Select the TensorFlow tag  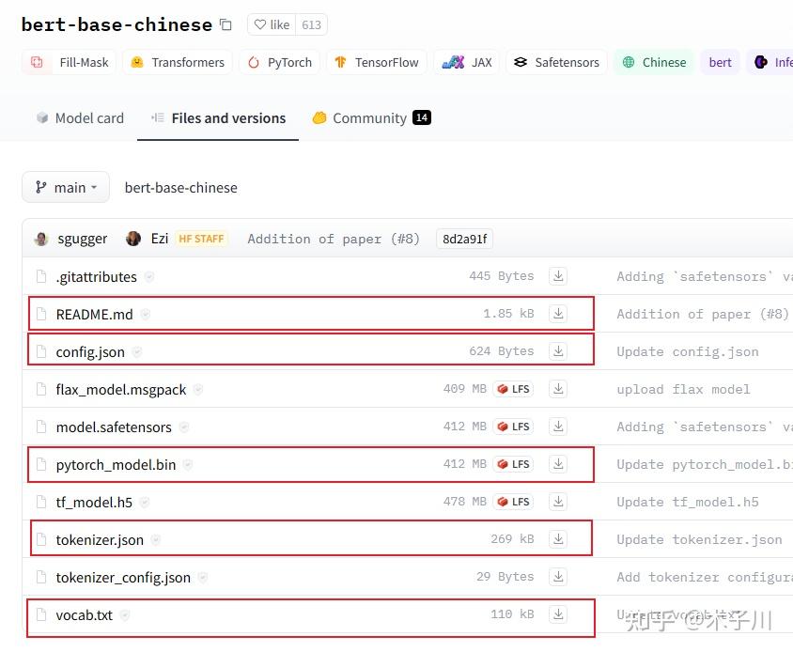(x=376, y=62)
